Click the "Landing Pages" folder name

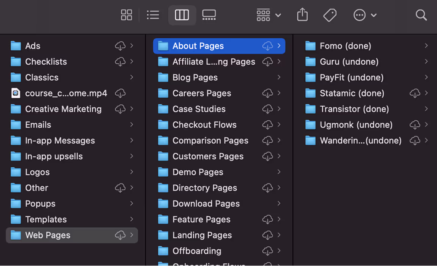(202, 235)
